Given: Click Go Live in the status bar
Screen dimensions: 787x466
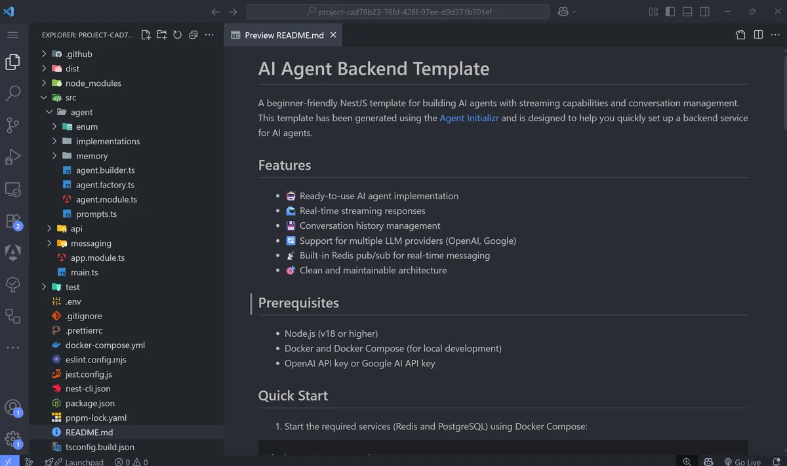Looking at the screenshot, I should click(x=742, y=461).
